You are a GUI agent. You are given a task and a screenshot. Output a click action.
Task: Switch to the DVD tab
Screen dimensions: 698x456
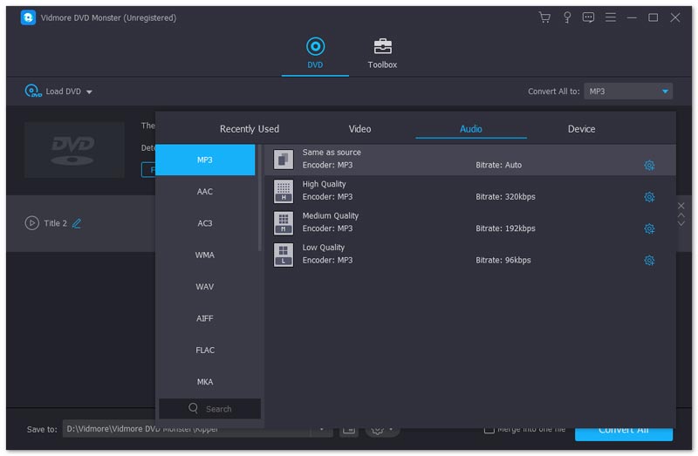point(315,53)
